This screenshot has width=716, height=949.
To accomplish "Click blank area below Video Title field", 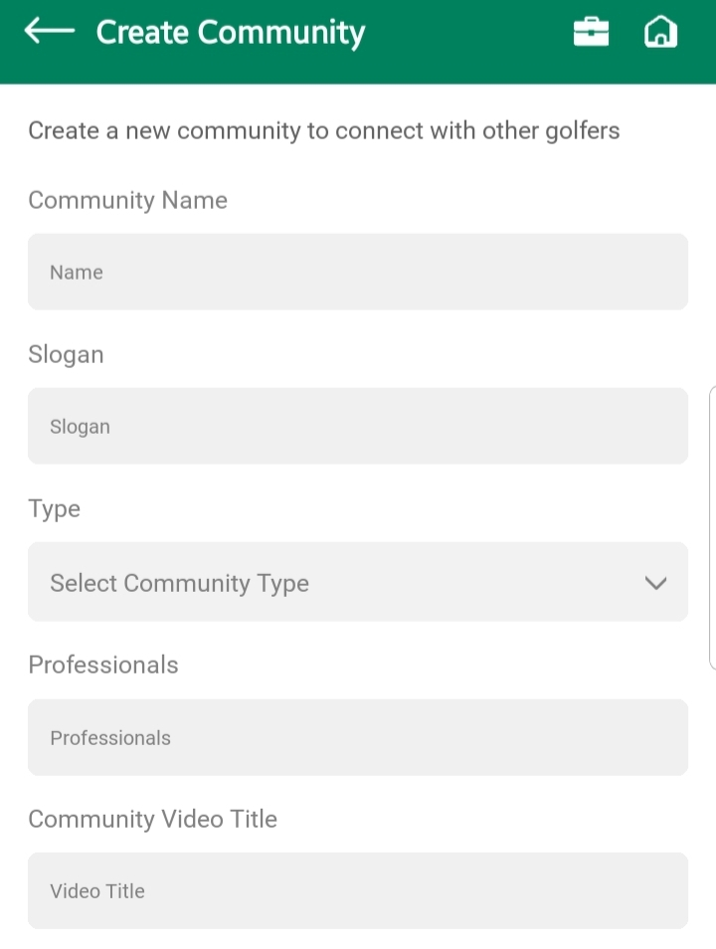I will tap(358, 939).
